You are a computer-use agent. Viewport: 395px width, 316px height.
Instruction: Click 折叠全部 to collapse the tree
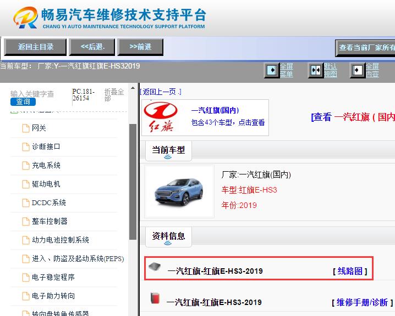tap(114, 95)
